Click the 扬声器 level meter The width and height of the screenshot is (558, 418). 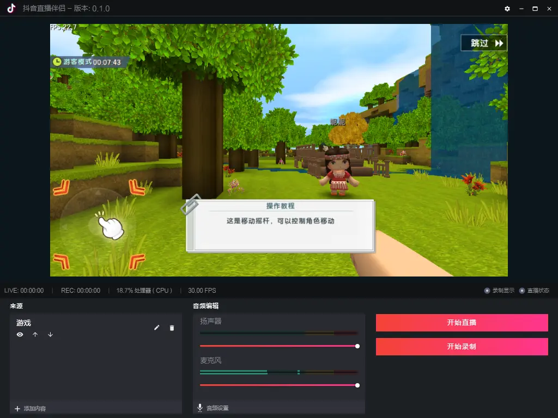278,333
